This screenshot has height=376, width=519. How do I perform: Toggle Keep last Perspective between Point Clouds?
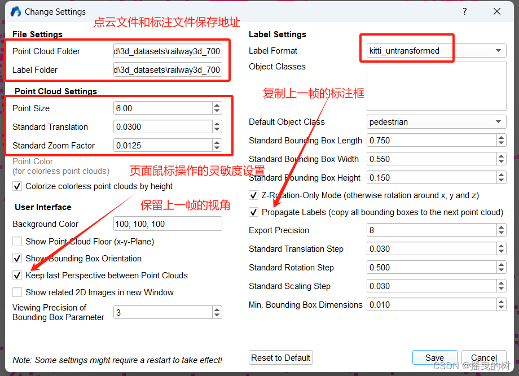point(17,276)
